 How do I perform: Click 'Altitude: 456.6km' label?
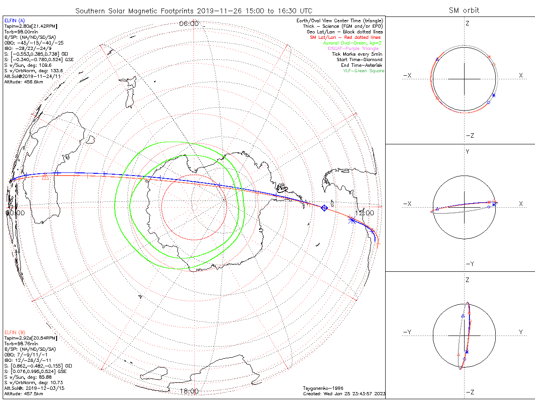pos(23,82)
